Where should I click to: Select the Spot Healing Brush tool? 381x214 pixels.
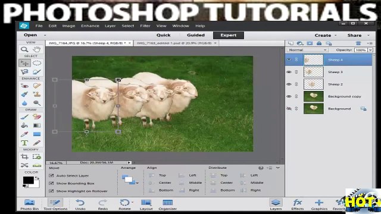pyautogui.click(x=37, y=86)
